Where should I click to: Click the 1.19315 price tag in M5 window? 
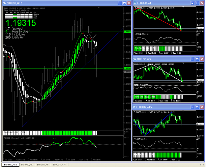click(200, 80)
